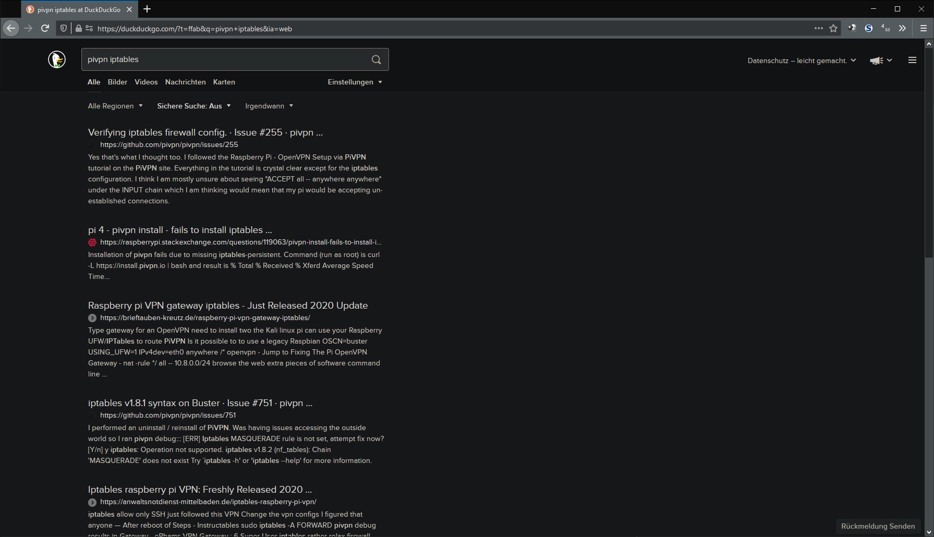Open result 'iptables v1.8.1 syntax on Buster · Issue #751'
The width and height of the screenshot is (934, 537).
click(x=200, y=403)
